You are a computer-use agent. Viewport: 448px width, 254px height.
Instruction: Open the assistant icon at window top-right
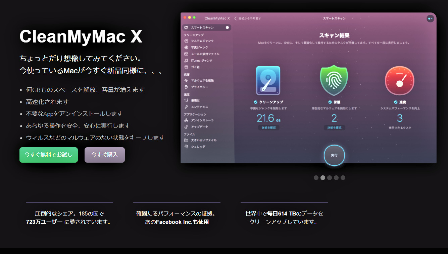coord(430,18)
